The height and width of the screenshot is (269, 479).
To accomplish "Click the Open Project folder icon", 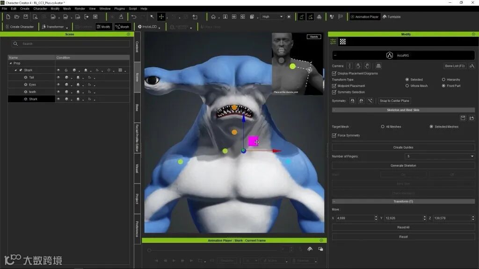I will click(x=17, y=17).
